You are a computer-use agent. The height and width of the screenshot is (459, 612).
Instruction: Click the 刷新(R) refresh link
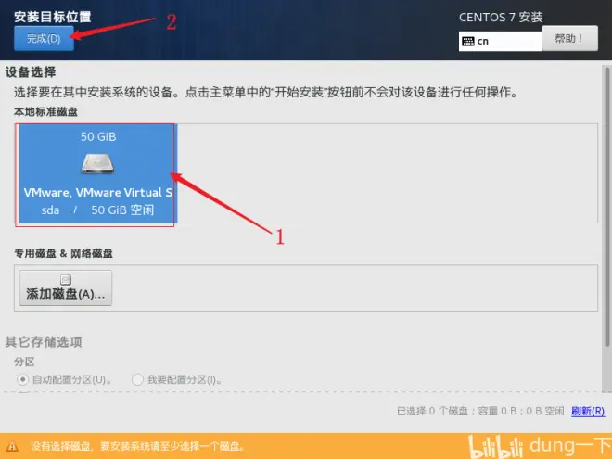(x=587, y=411)
